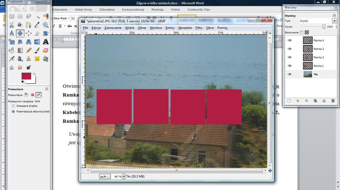
Task: Select the Foreground Select tool
Action: coord(20,25)
